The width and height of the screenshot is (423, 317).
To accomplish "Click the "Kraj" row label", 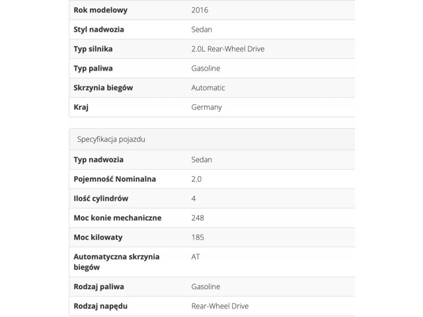I will 81,107.
